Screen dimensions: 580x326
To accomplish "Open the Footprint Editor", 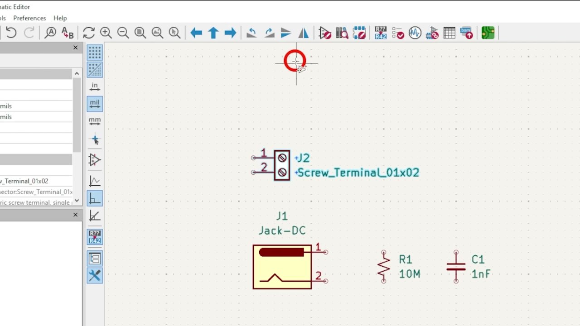I will coord(359,33).
